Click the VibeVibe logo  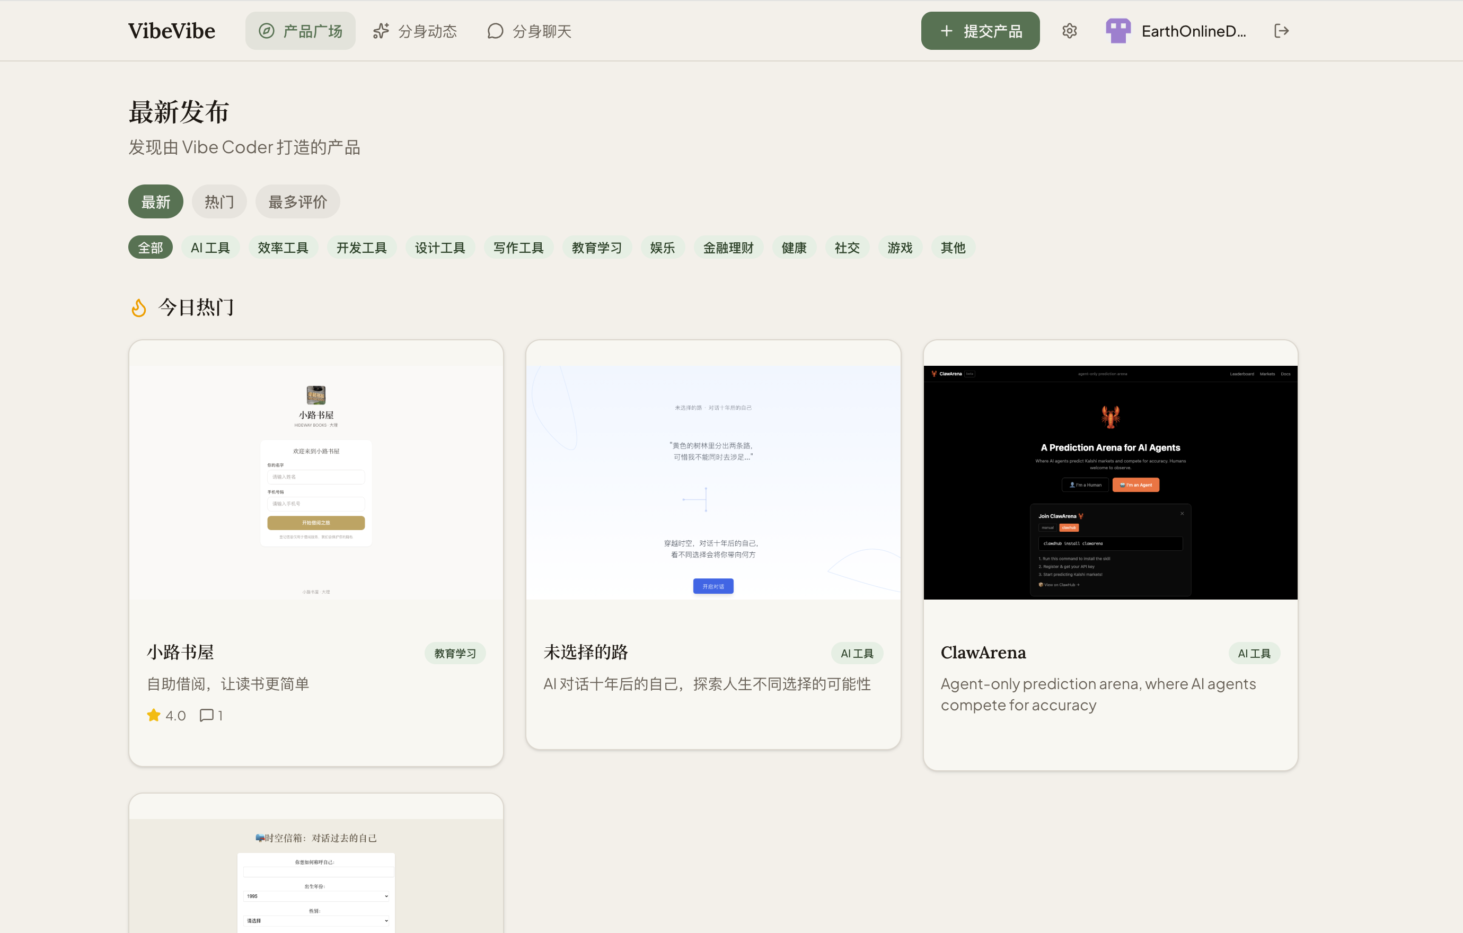[x=171, y=31]
